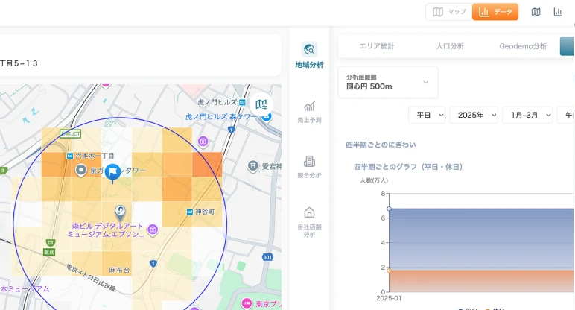Expand the 分析距離圏 同心円 500m dropdown
The width and height of the screenshot is (575, 310).
click(387, 82)
